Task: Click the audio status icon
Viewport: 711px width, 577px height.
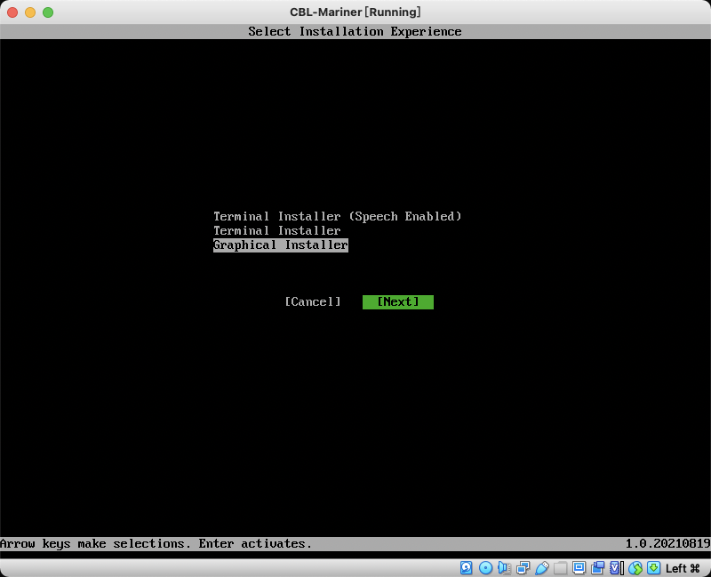Action: pos(504,567)
